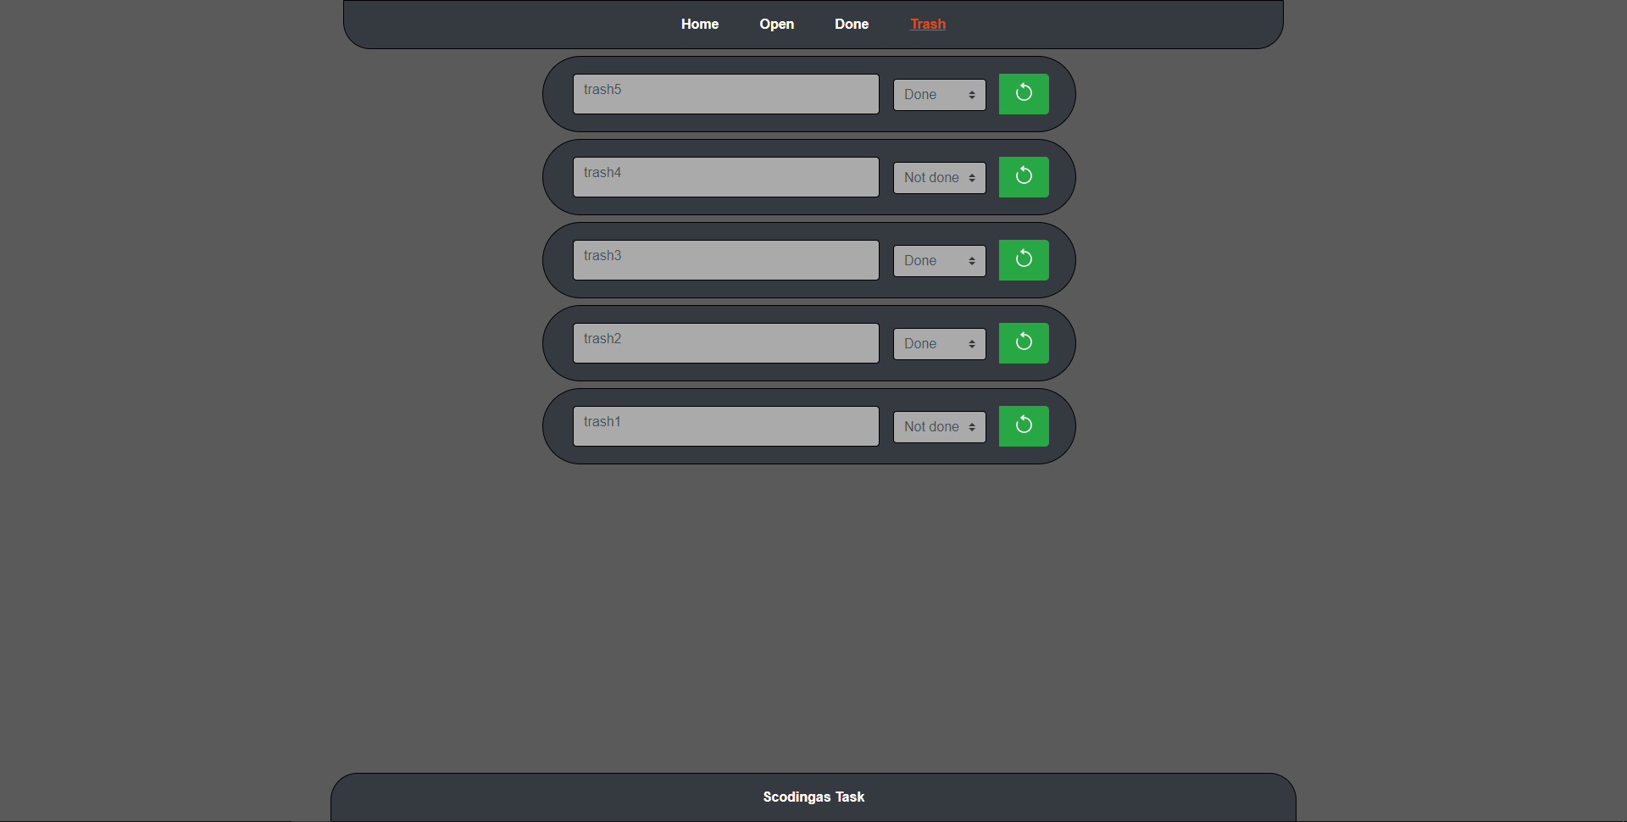Navigate to the Home tab
The image size is (1627, 822).
coord(699,24)
